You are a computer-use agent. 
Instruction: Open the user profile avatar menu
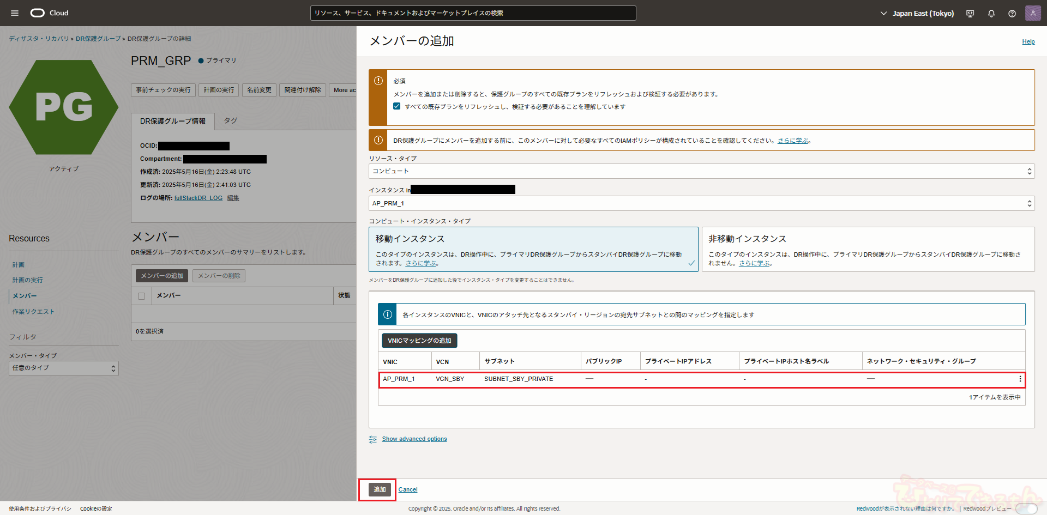tap(1033, 13)
